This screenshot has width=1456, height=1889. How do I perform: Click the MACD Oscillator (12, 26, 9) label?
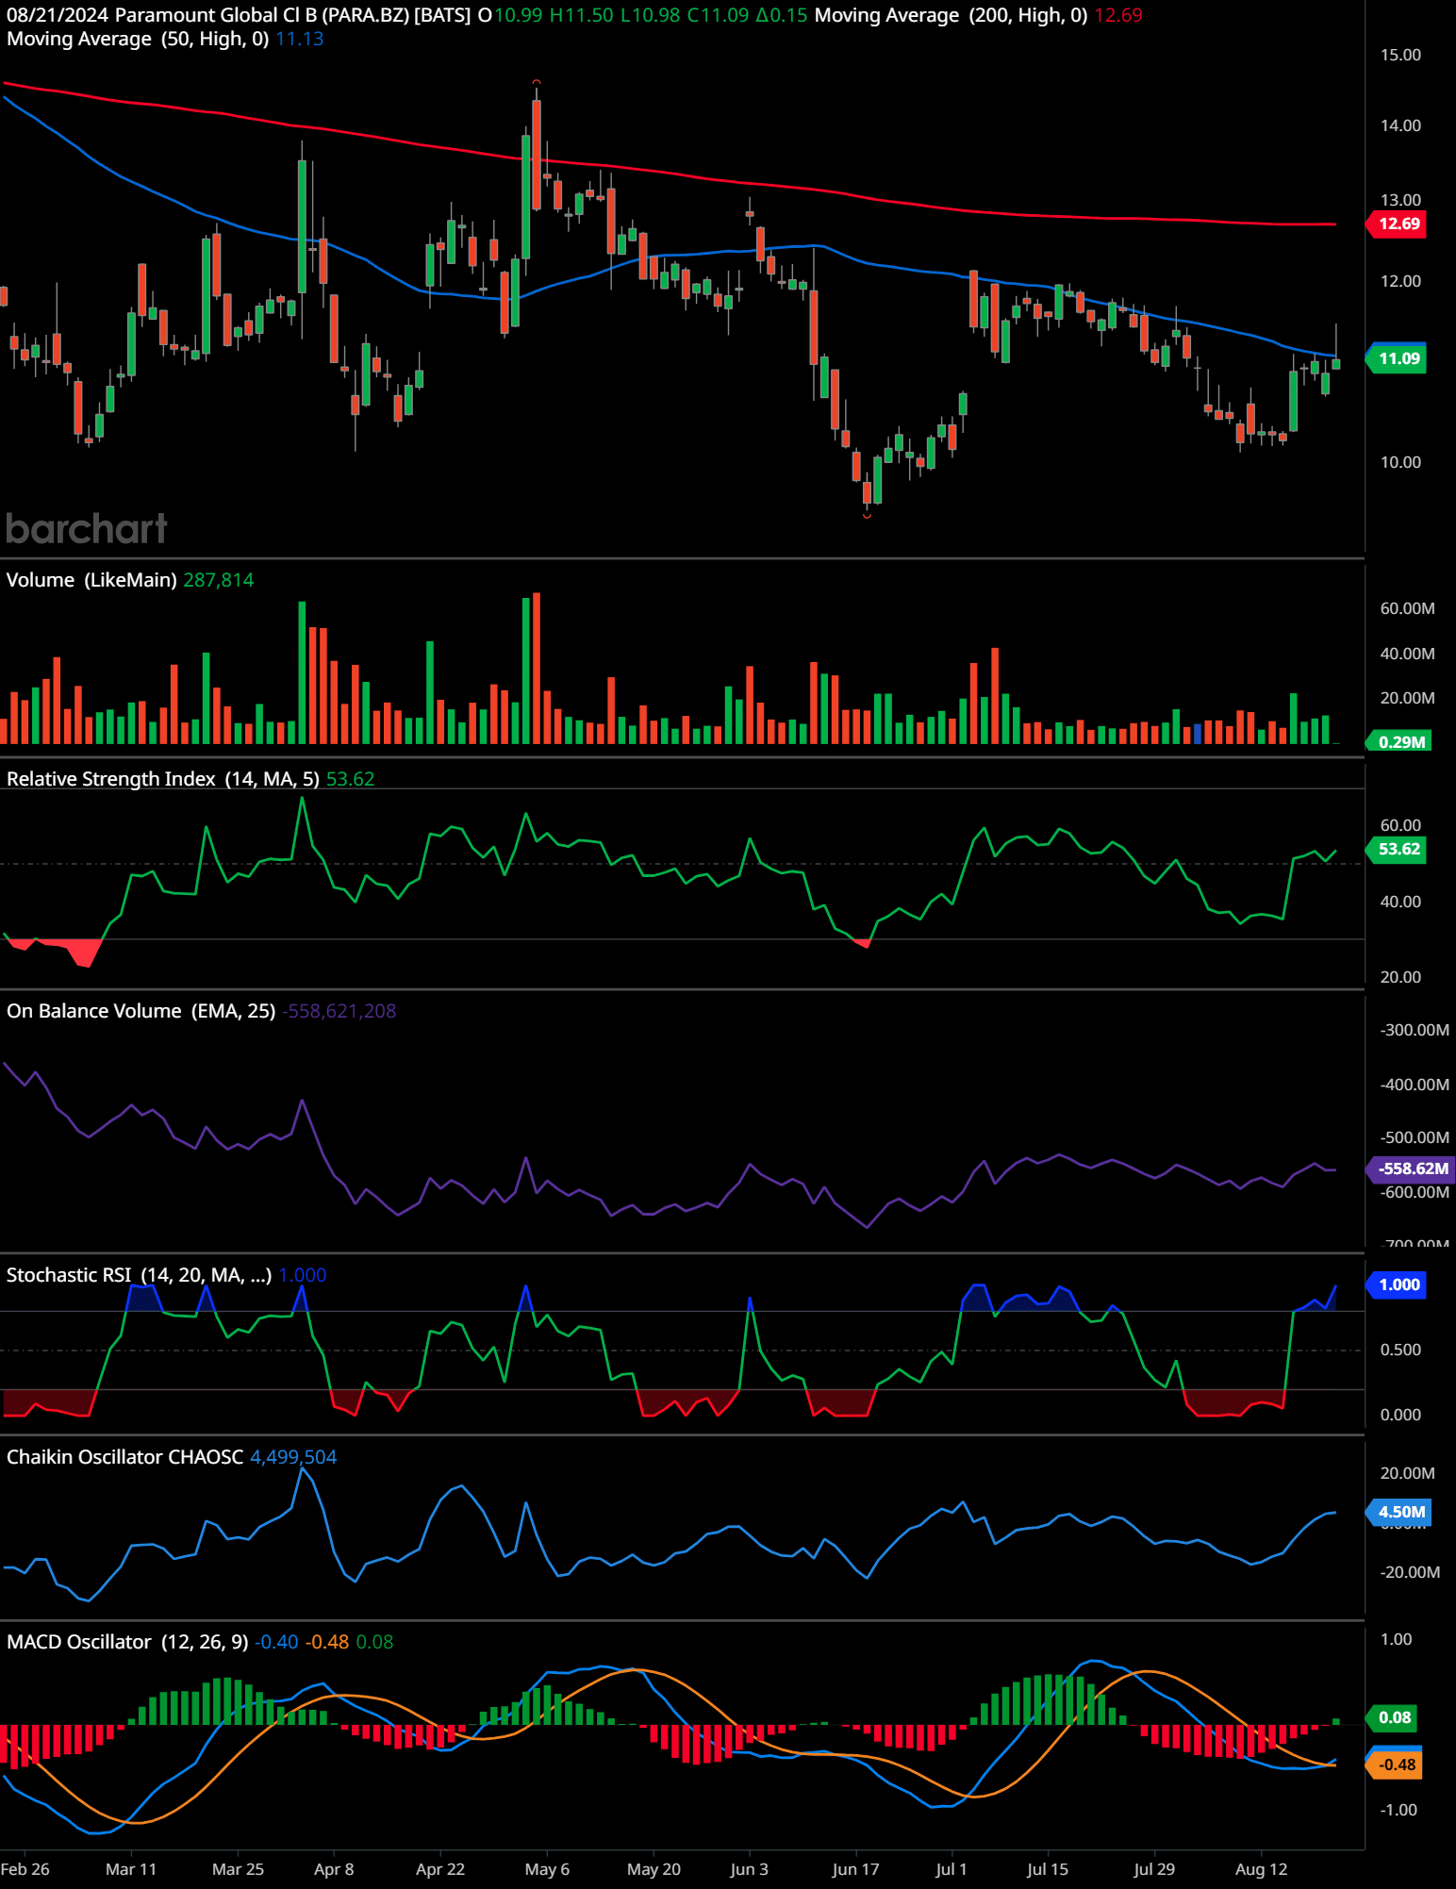(x=127, y=1642)
